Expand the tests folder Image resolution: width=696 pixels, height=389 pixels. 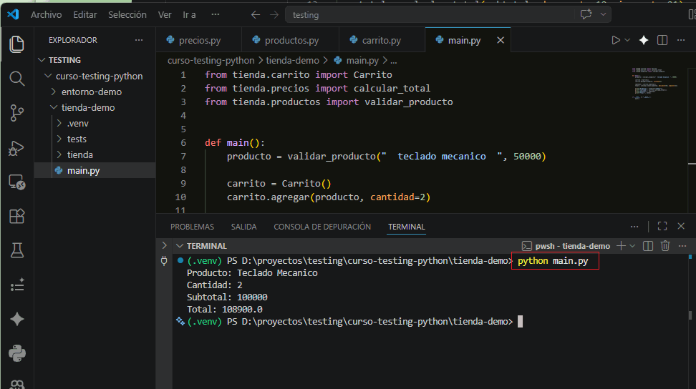click(x=59, y=139)
